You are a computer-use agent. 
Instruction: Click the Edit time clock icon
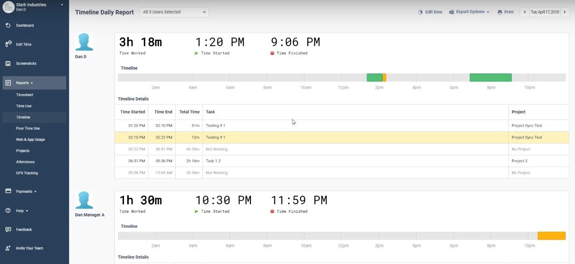click(x=420, y=12)
